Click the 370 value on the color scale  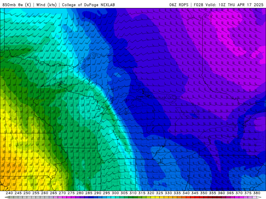[239, 193]
